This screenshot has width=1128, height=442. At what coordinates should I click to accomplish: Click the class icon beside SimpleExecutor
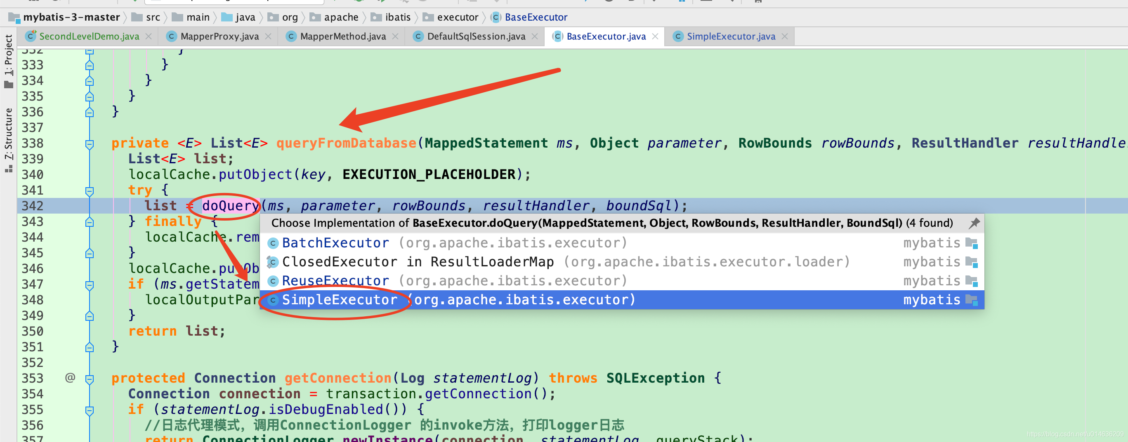coord(273,300)
